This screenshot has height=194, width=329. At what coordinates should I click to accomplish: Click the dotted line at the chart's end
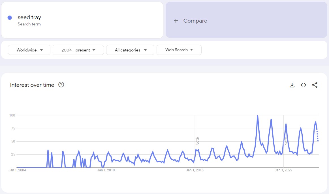point(318,136)
